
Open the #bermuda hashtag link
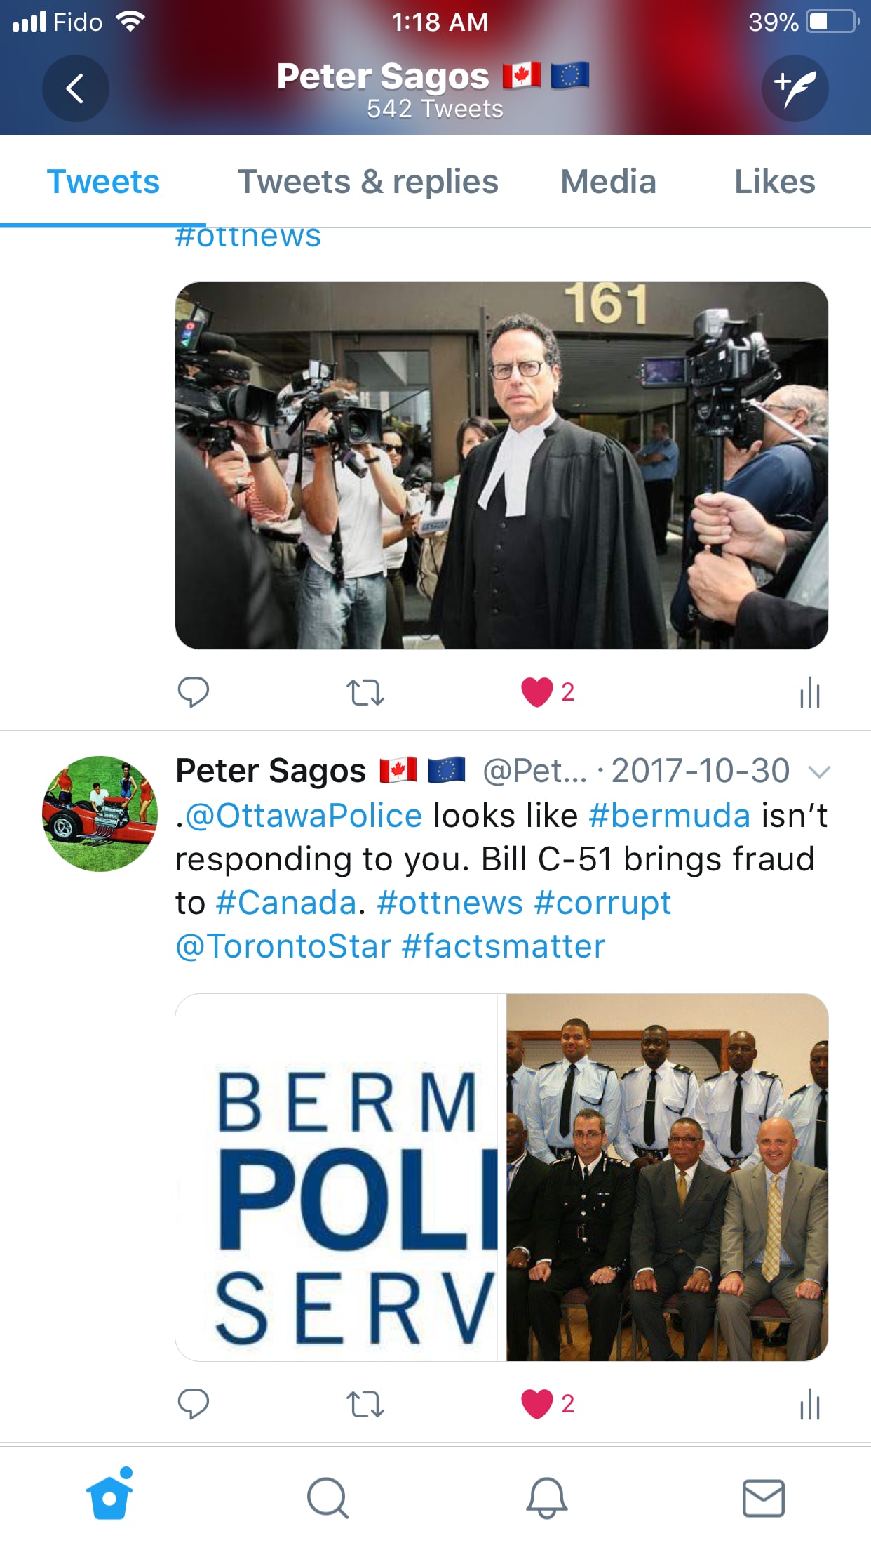coord(670,816)
